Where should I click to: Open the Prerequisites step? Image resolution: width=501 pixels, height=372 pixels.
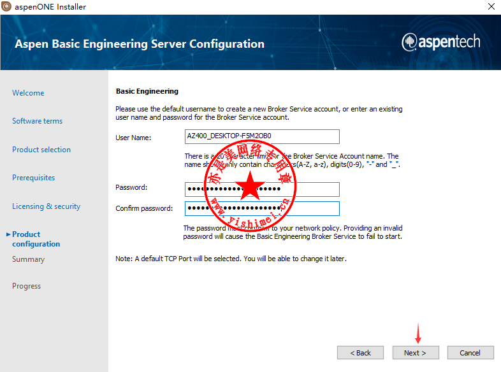[34, 178]
